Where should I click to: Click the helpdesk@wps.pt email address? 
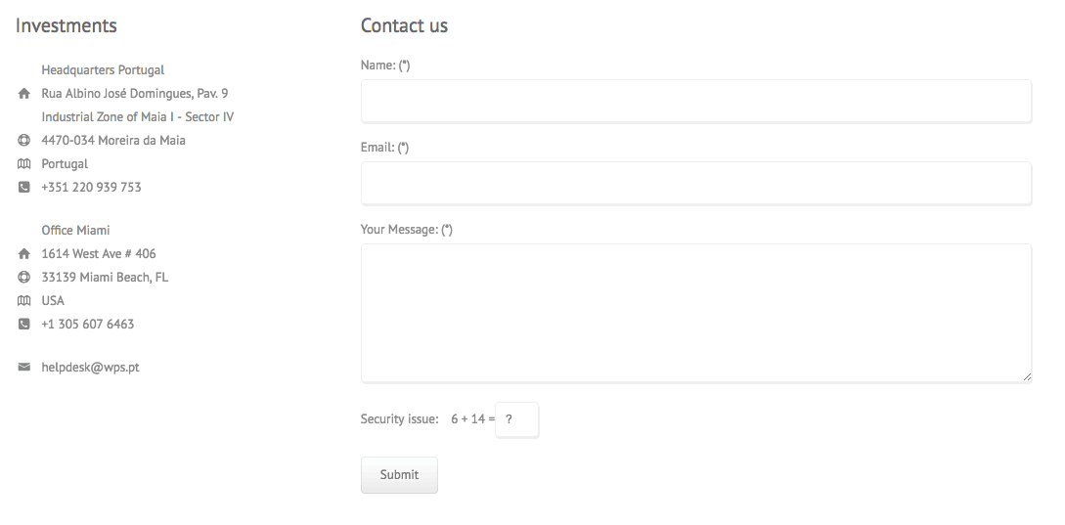click(90, 368)
